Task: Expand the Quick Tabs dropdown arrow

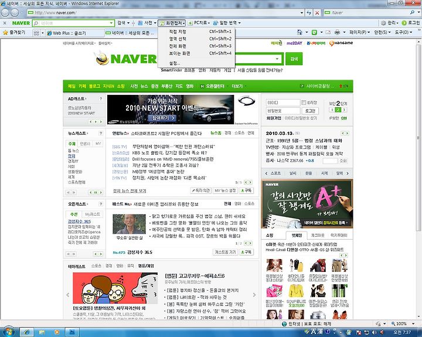Action: (x=43, y=33)
